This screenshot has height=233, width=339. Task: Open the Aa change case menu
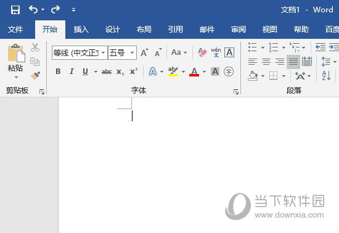179,52
